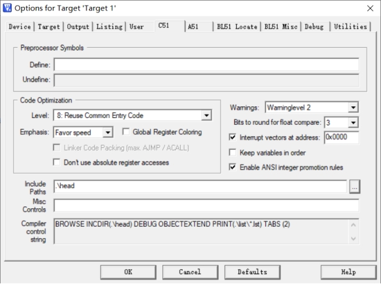Open the Warnings level dropdown
Viewport: 381px width, 284px height.
353,108
